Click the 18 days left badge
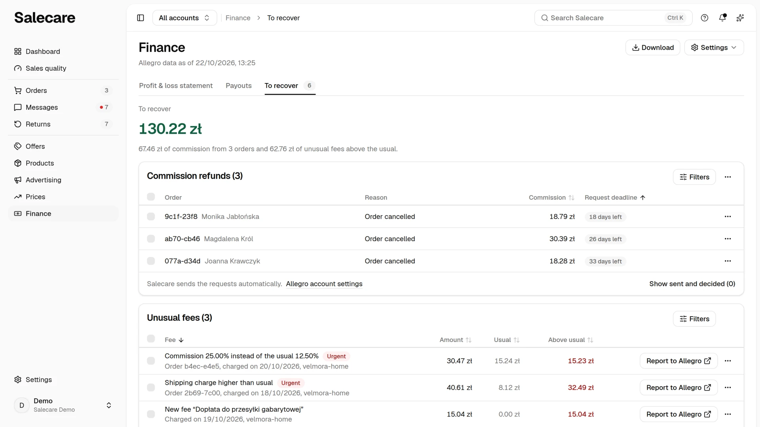The width and height of the screenshot is (760, 427). pos(605,217)
